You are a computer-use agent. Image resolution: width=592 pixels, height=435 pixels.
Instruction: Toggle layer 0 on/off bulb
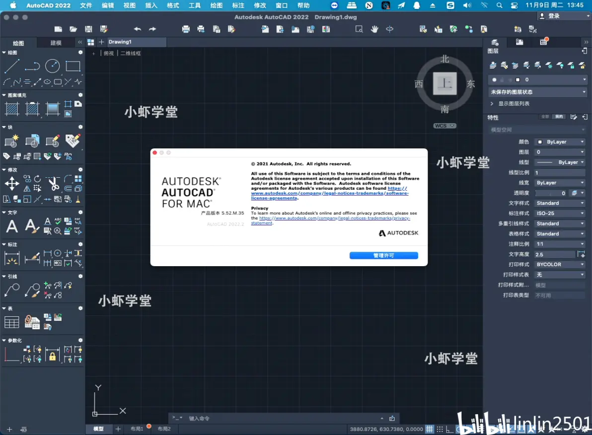[494, 79]
